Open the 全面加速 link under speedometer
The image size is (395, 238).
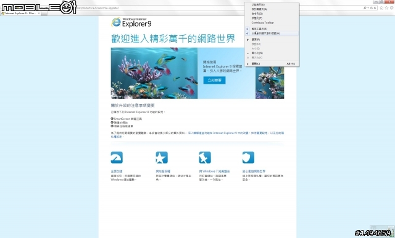coord(117,171)
